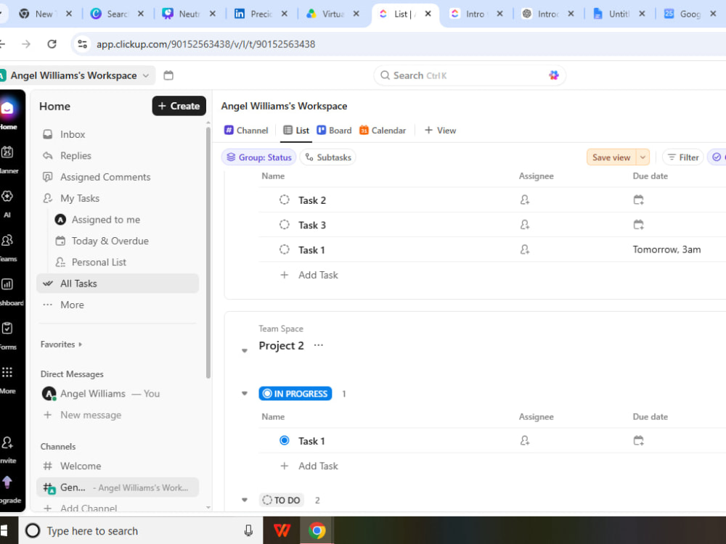The image size is (726, 544).
Task: Assign a person to top Task 1
Action: (x=525, y=250)
